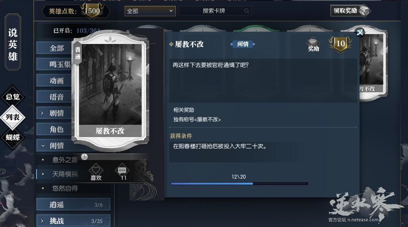This screenshot has width=408, height=227.
Task: Open the 逍遥 category tab
Action: [x=73, y=205]
